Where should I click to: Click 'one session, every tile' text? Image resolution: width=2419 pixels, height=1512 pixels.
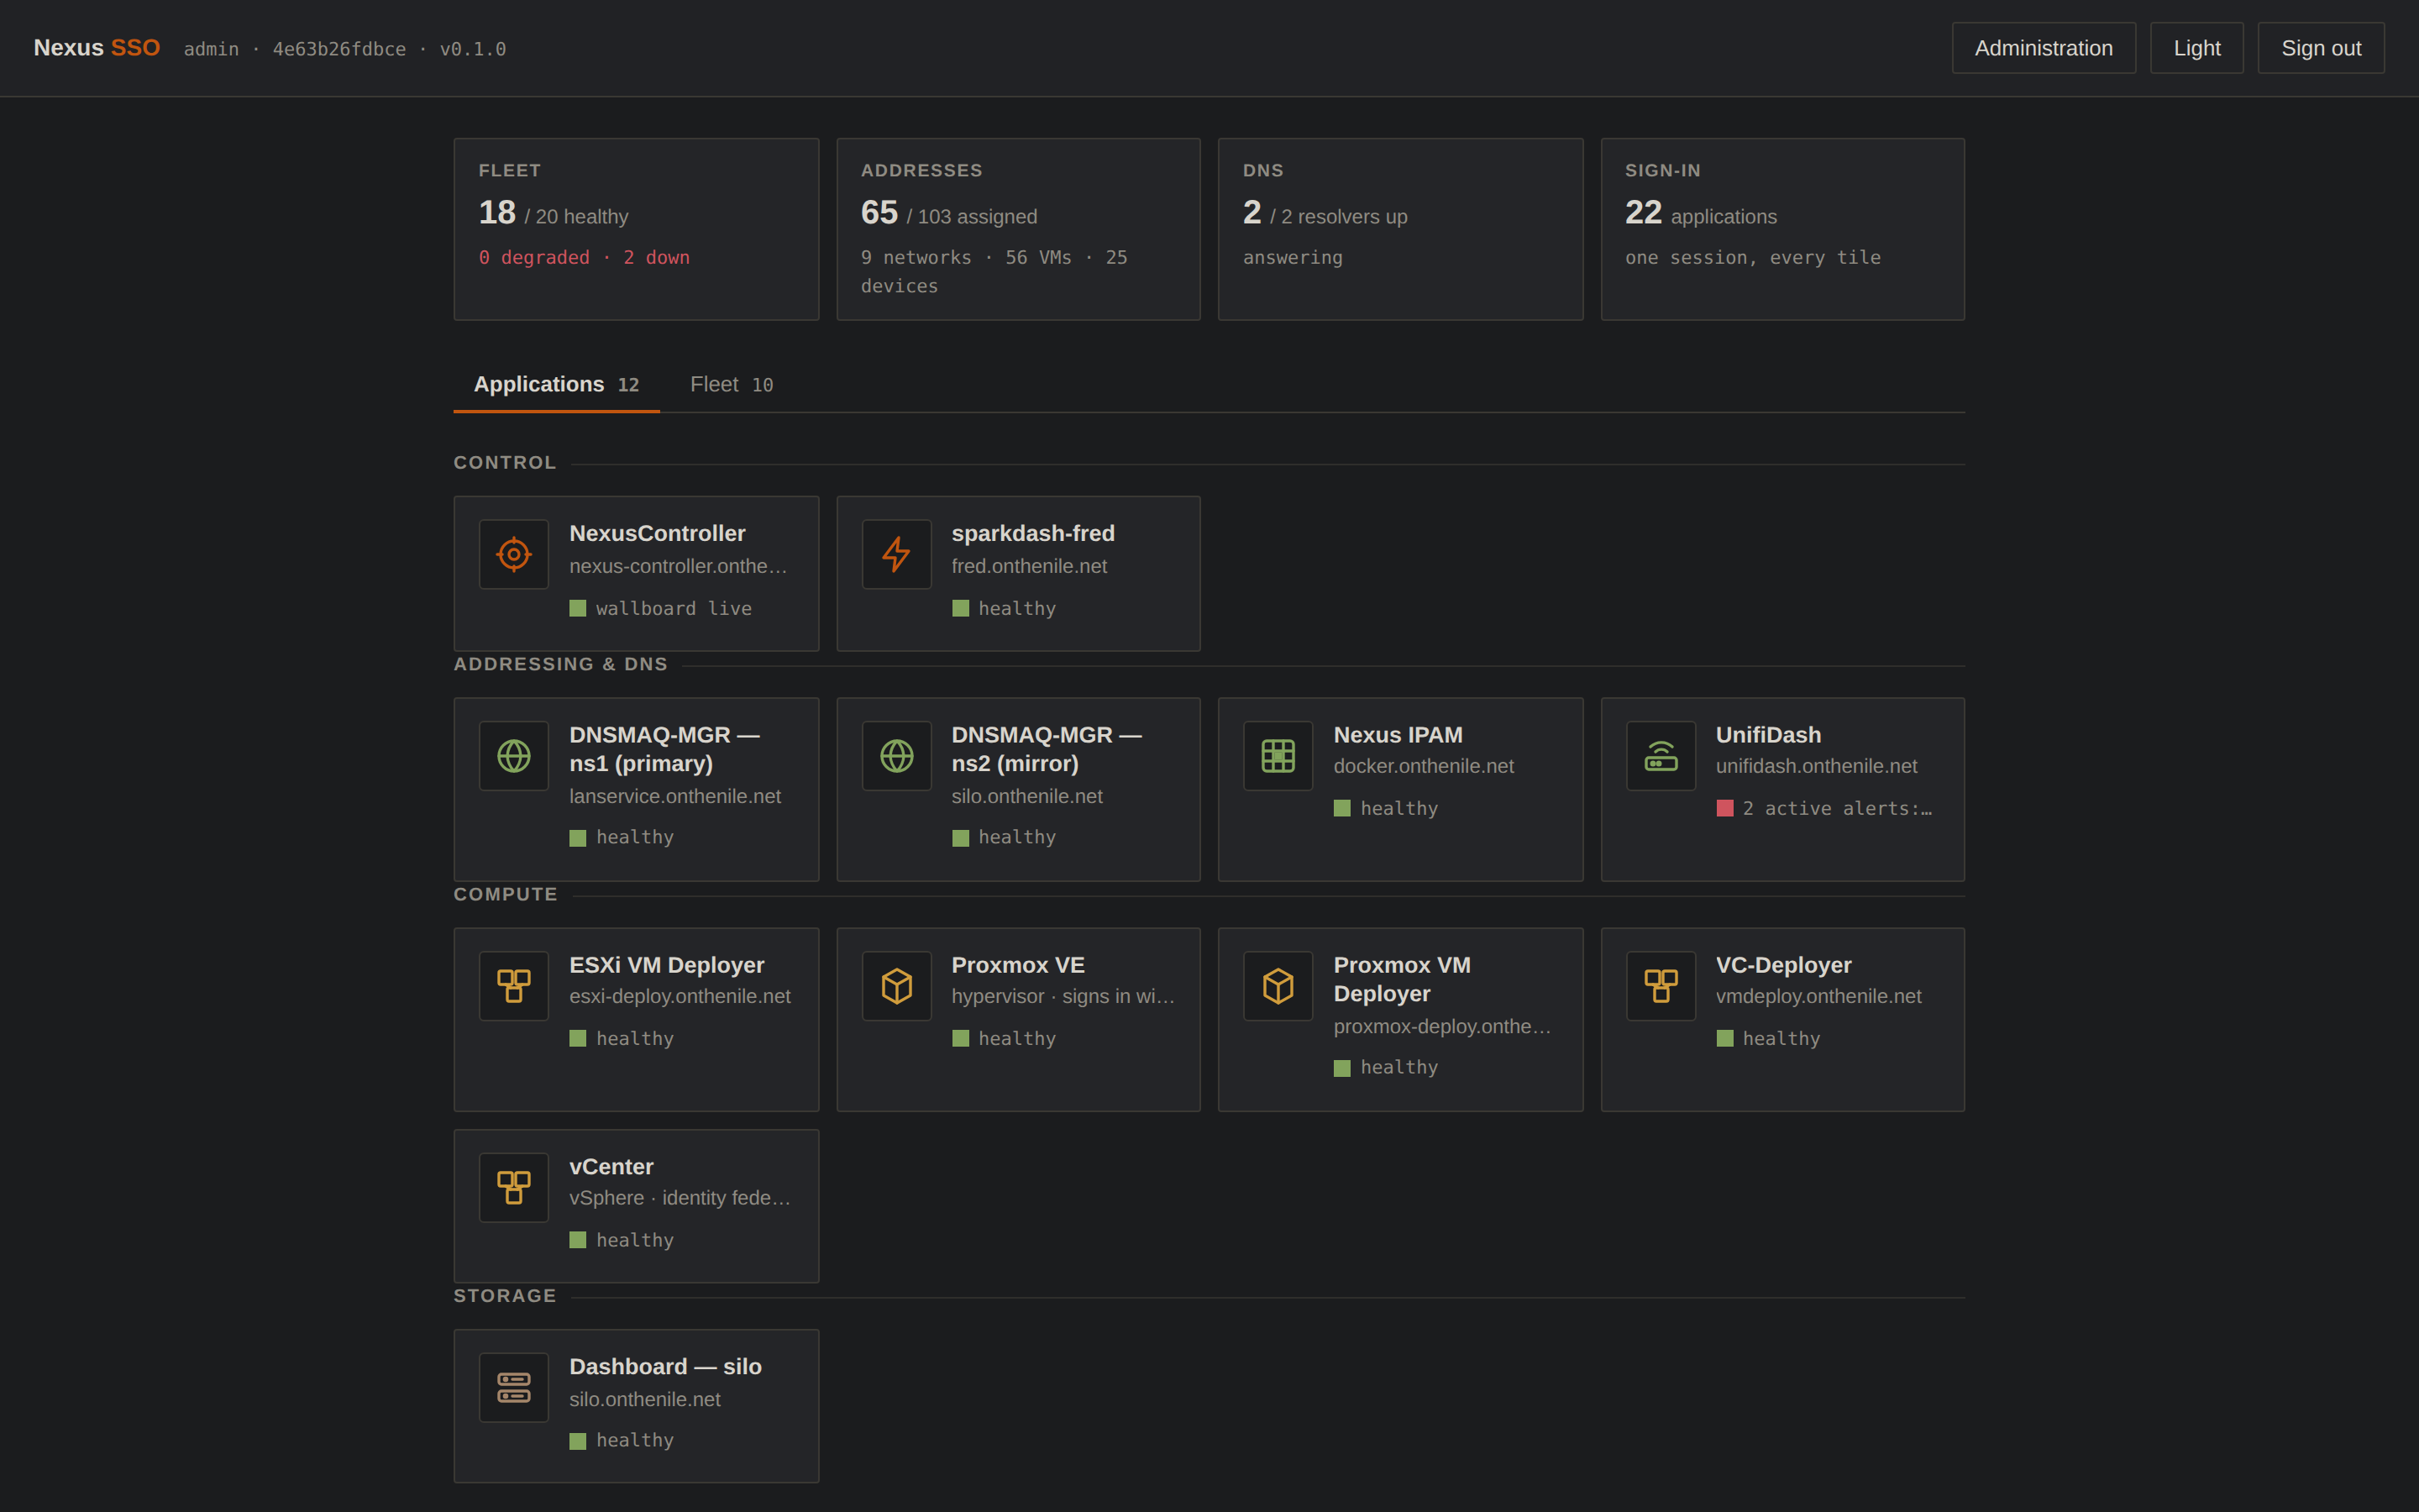tap(1752, 258)
